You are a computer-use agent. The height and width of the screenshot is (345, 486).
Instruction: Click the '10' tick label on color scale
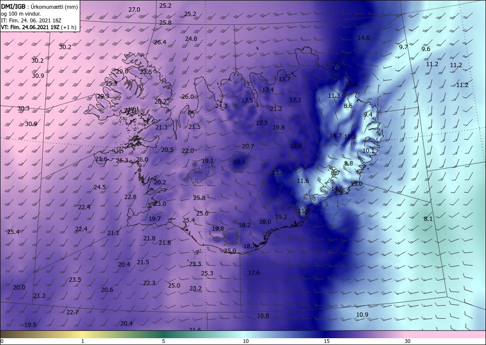246,341
